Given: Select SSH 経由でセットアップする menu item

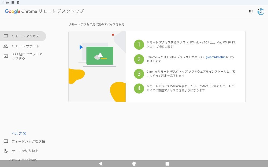Looking at the screenshot, I should tap(23, 56).
